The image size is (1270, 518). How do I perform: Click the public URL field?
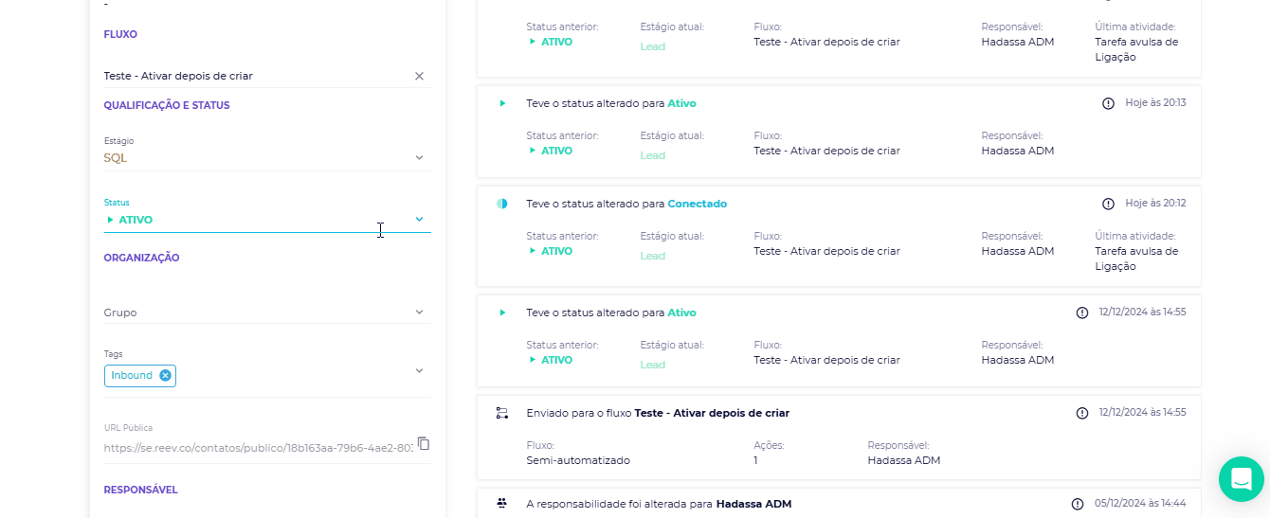coord(258,447)
